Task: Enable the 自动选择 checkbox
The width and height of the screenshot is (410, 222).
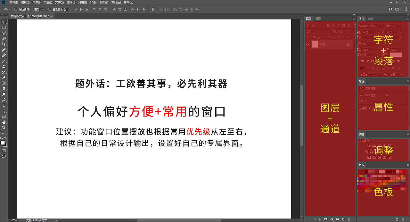Action: point(16,10)
